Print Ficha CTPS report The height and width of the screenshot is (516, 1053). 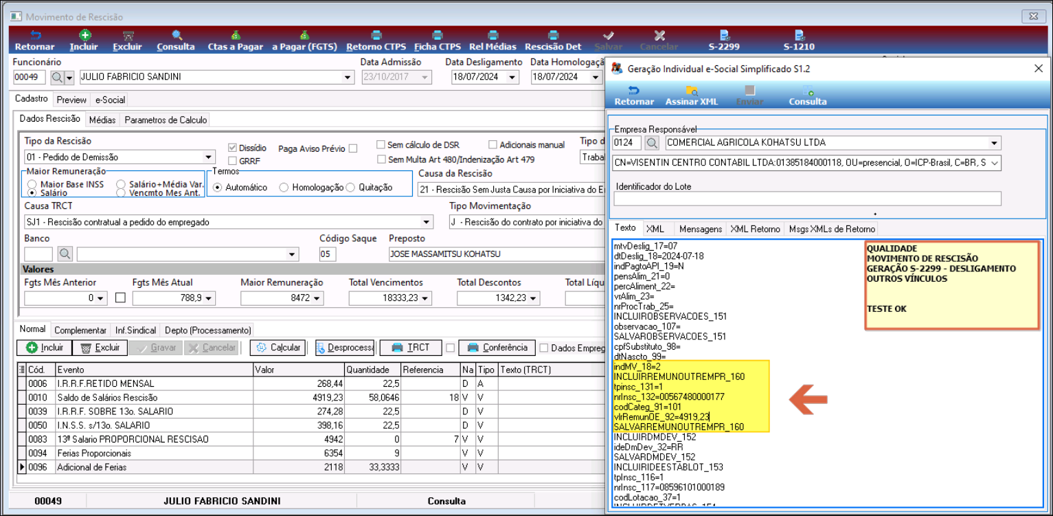tap(438, 41)
